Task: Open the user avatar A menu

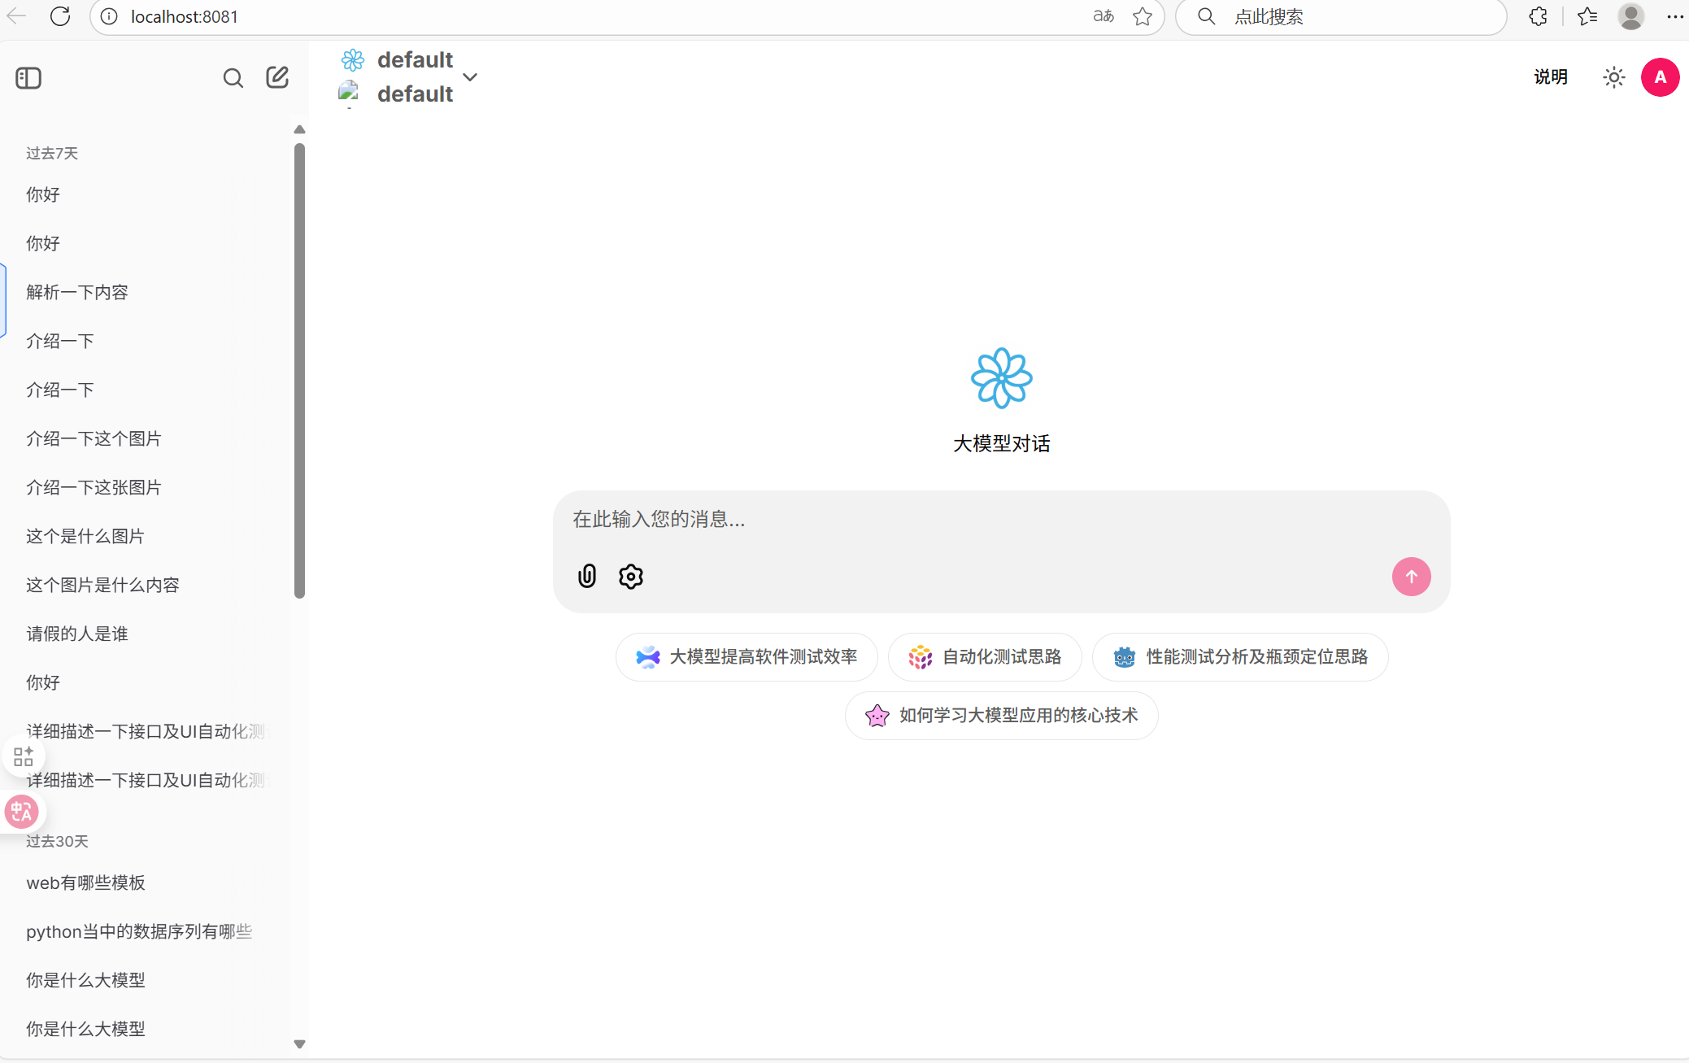Action: click(x=1660, y=77)
